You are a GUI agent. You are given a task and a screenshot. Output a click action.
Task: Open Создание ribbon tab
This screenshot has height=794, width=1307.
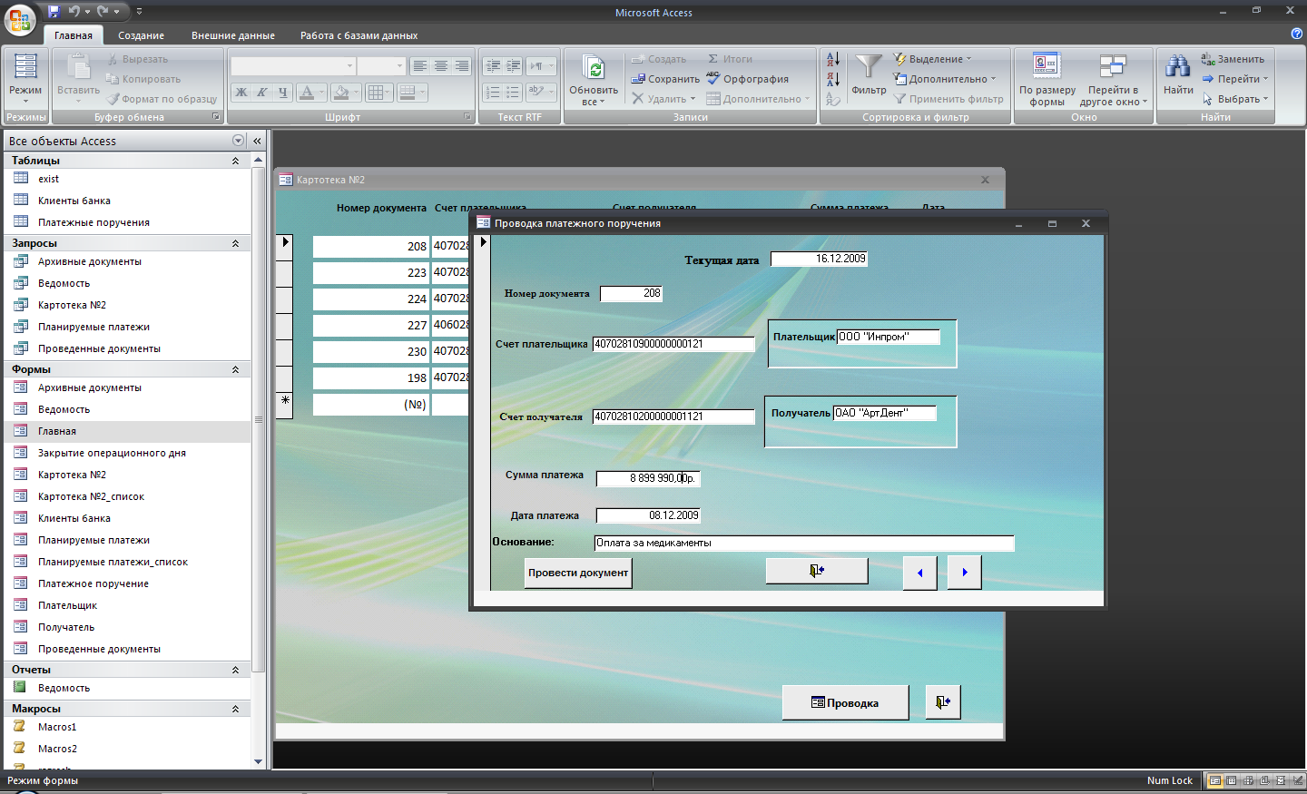pos(141,35)
